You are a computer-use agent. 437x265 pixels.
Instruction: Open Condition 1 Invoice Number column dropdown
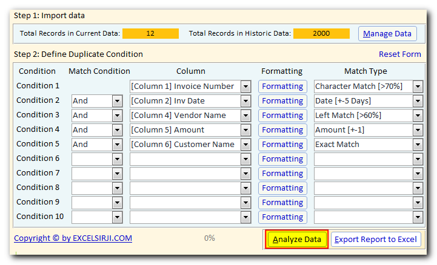click(245, 87)
